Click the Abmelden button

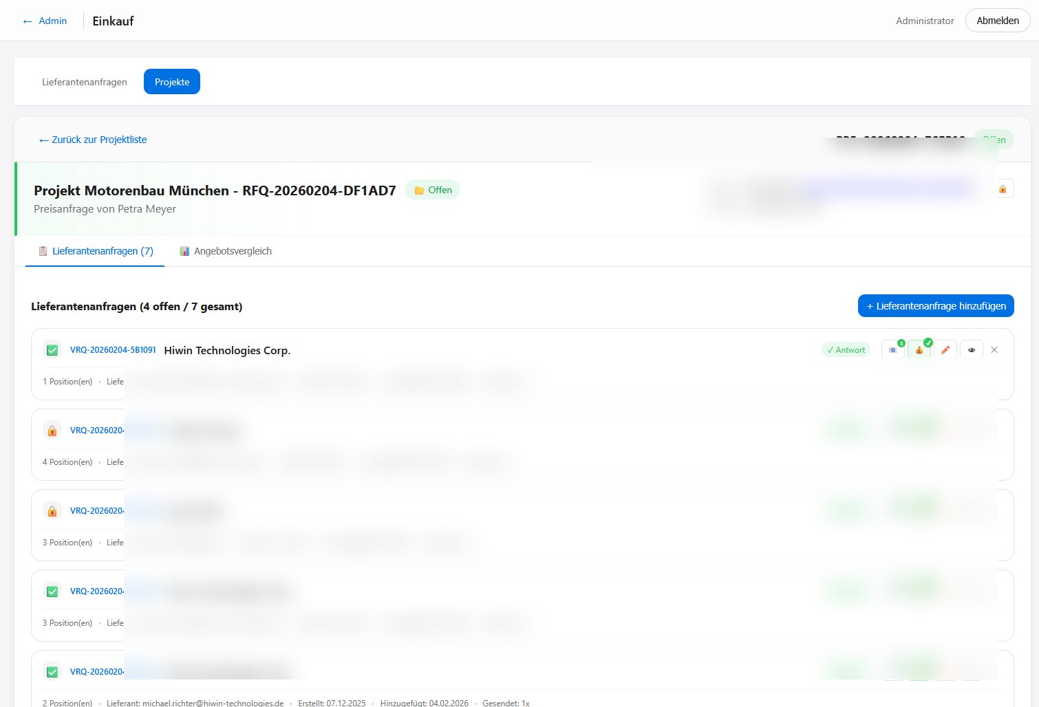(997, 21)
